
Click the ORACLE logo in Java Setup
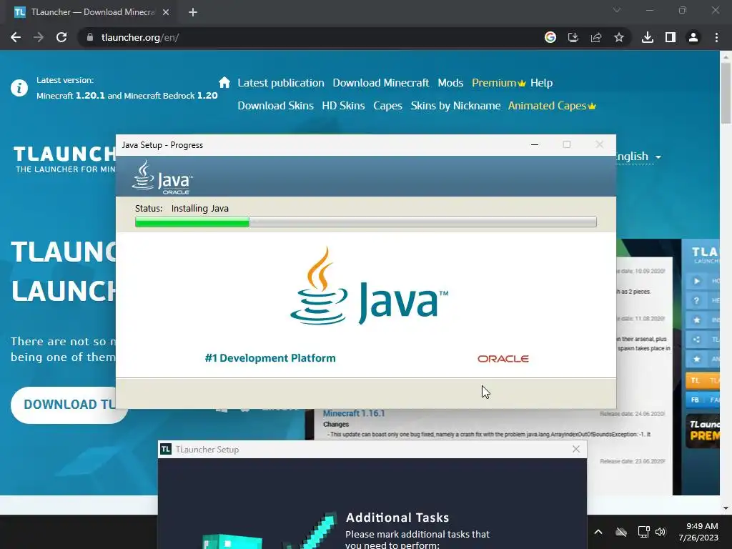(x=503, y=359)
